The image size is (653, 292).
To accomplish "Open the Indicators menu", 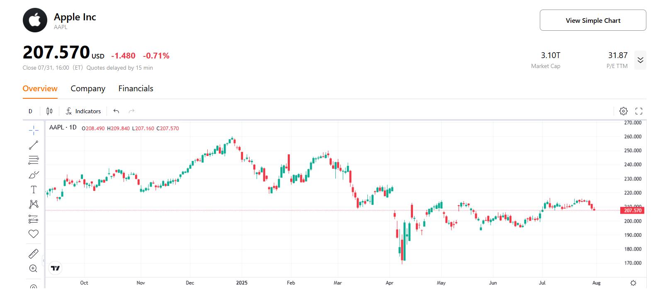I will [83, 111].
